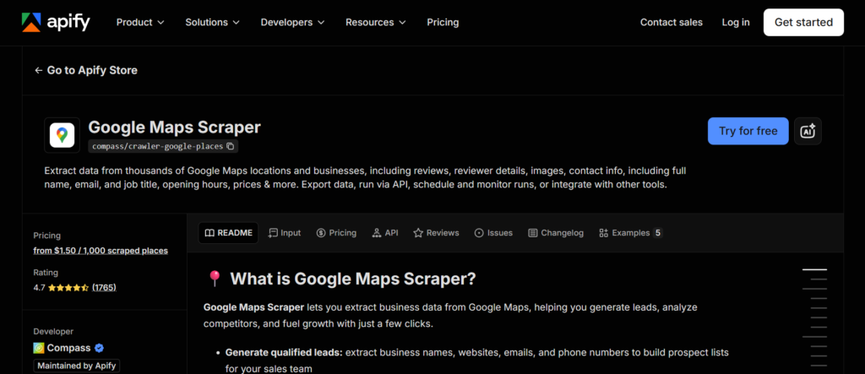This screenshot has height=374, width=865.
Task: Go back to Apify Store
Action: [x=86, y=70]
